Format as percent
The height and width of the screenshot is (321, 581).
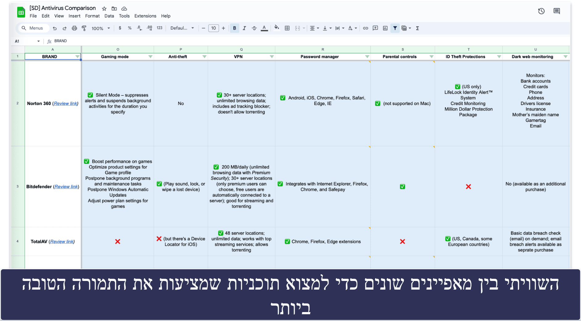click(130, 28)
